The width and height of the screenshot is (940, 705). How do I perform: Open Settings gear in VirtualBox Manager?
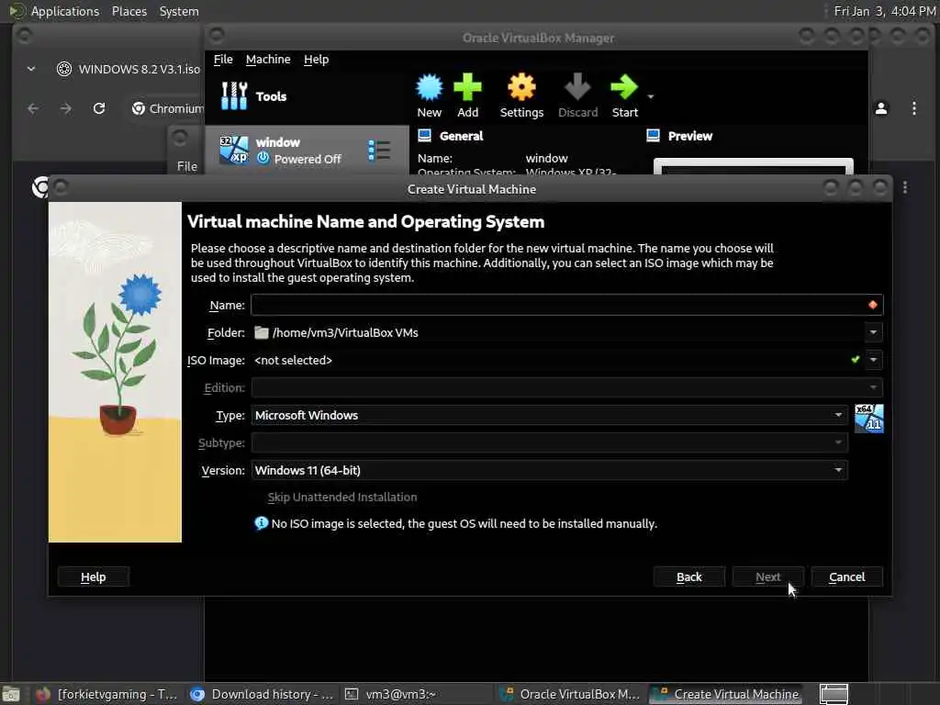click(x=521, y=87)
